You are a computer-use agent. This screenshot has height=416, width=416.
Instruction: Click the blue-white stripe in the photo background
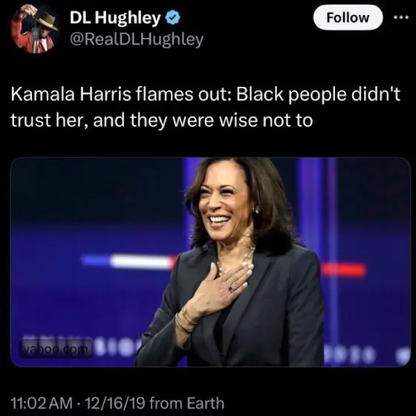127,261
